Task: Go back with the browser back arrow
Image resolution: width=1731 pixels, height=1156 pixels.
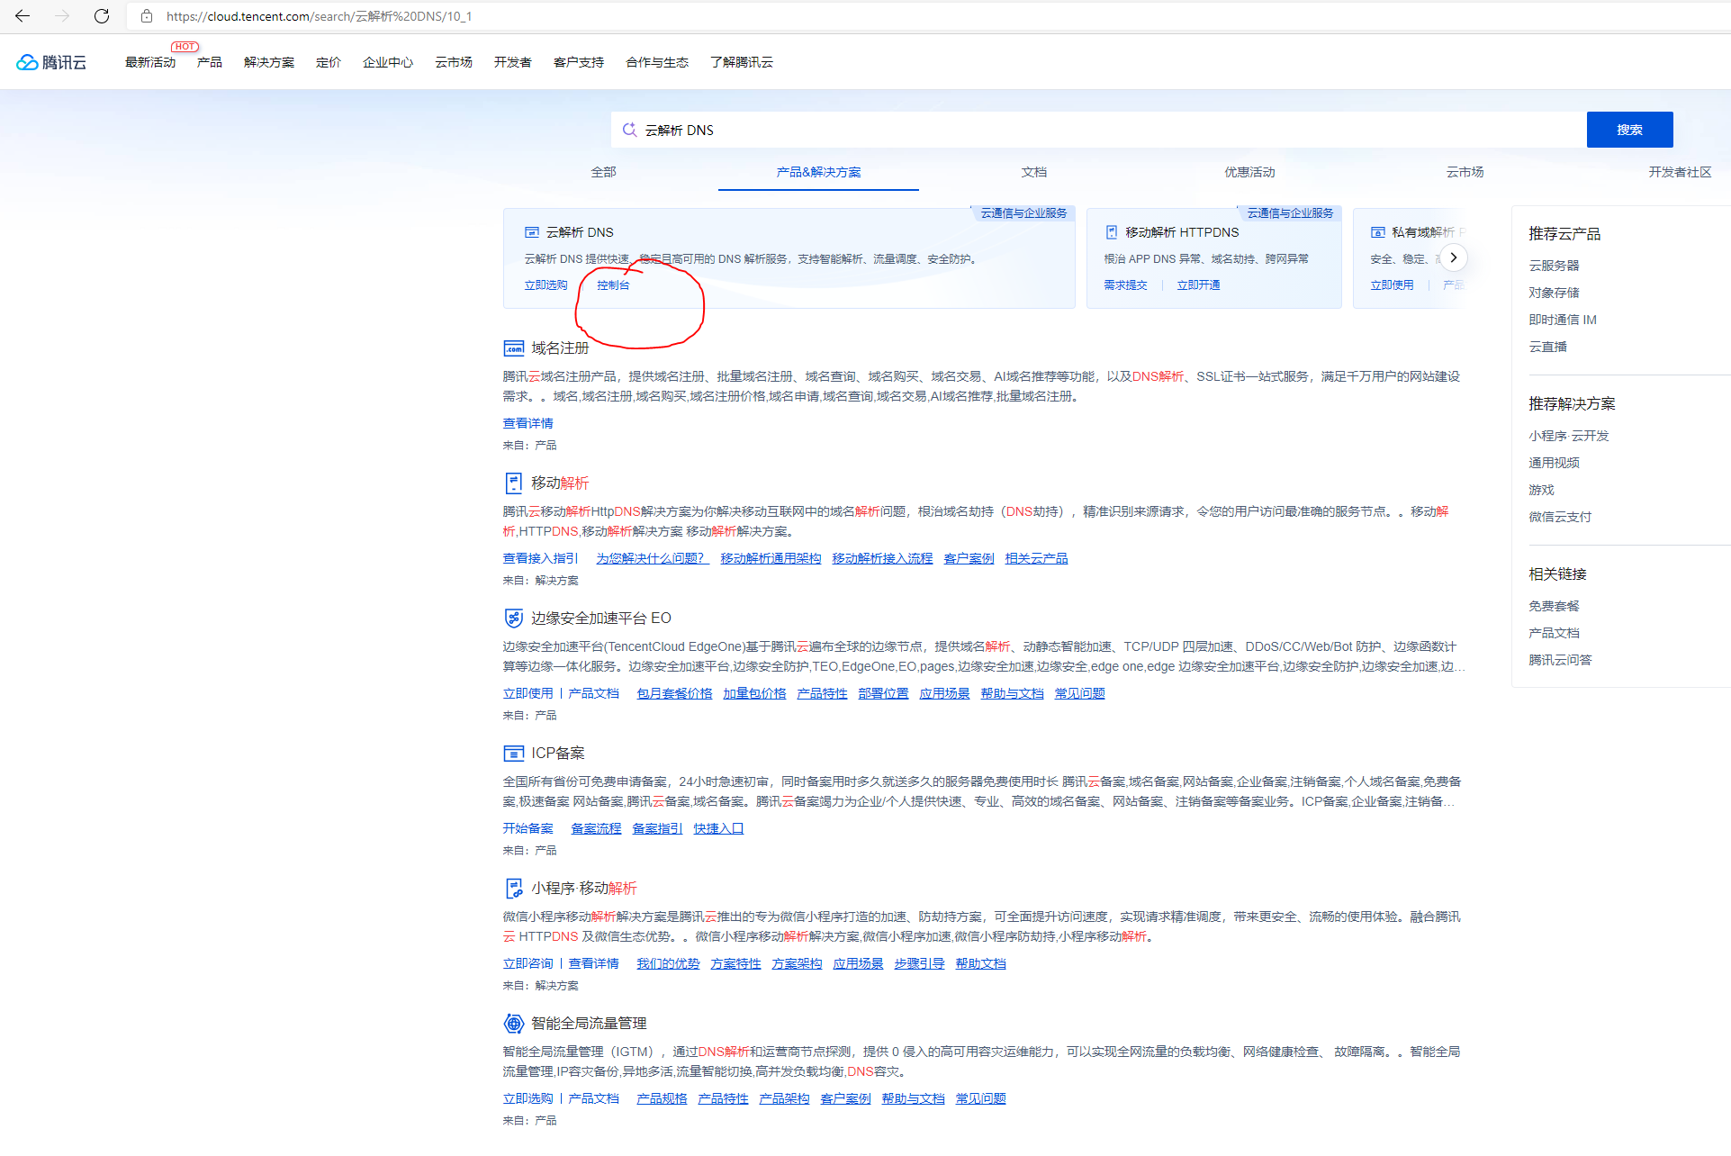Action: (x=23, y=16)
